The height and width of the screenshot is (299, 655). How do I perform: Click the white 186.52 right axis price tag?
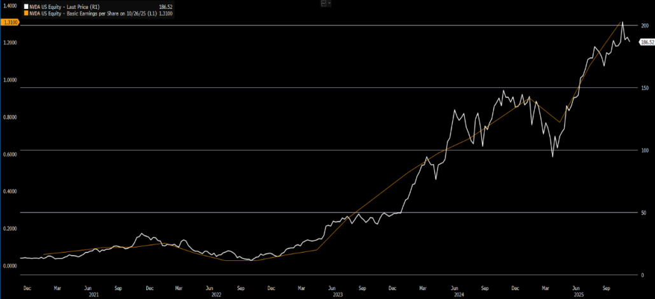click(647, 43)
